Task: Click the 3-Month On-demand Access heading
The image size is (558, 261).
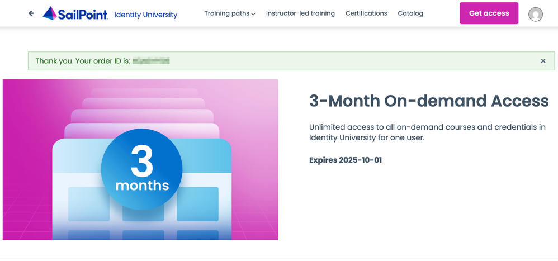Action: point(429,101)
